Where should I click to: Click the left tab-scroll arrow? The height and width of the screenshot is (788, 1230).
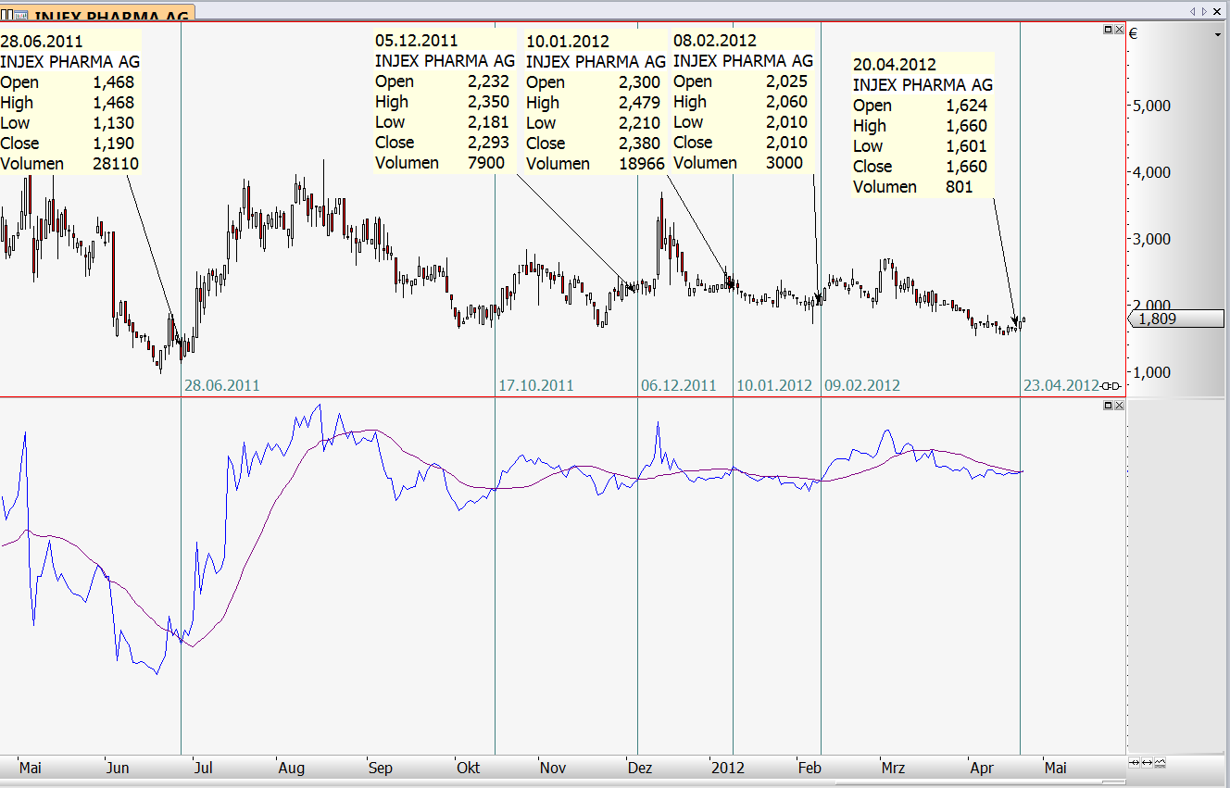pyautogui.click(x=1193, y=11)
